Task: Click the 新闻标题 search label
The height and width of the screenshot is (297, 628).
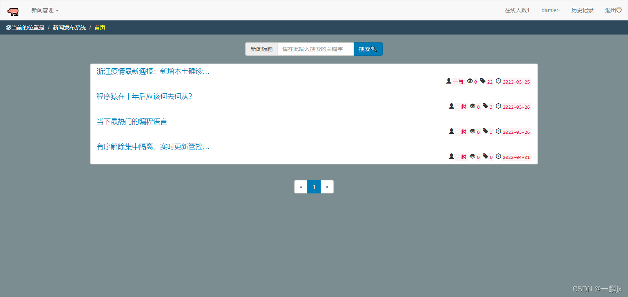Action: (x=261, y=49)
